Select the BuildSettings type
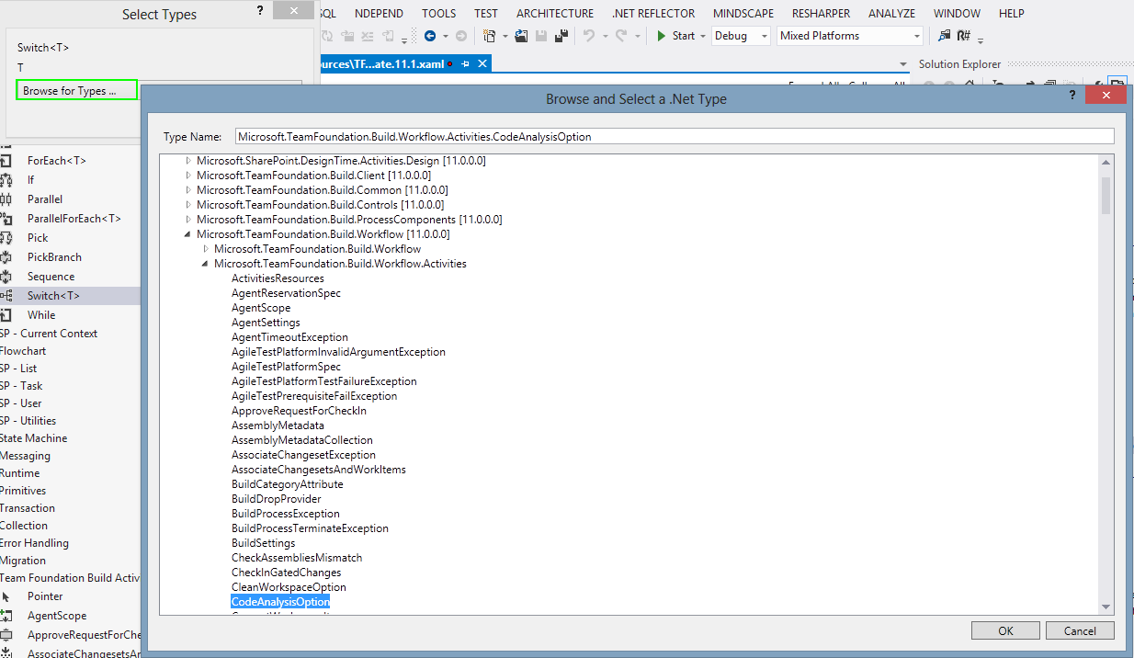 (264, 543)
